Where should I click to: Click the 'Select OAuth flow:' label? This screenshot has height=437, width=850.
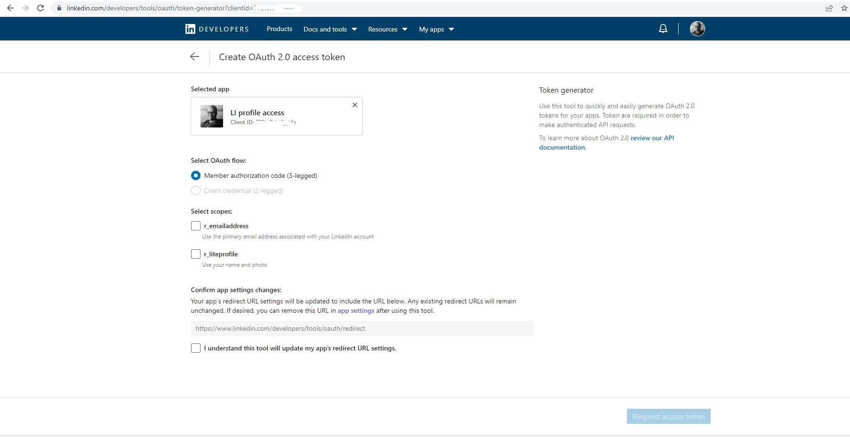pos(218,160)
